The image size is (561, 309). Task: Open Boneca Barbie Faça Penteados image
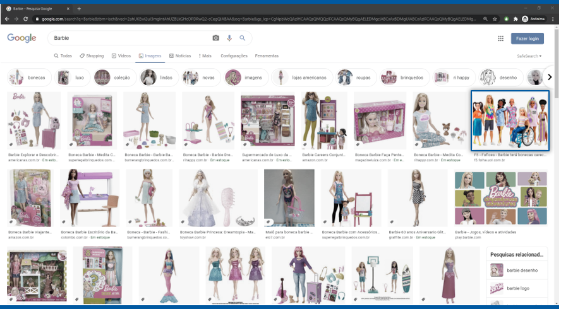[x=380, y=120]
